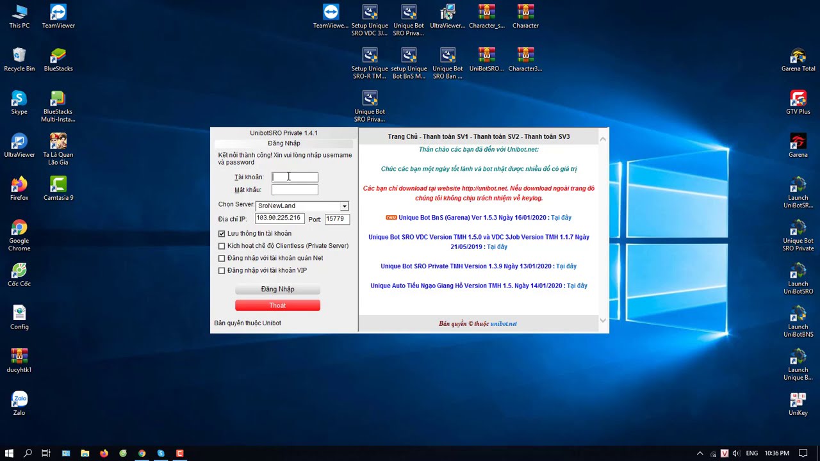The width and height of the screenshot is (820, 461).
Task: Open the Recycle Bin
Action: (x=19, y=60)
